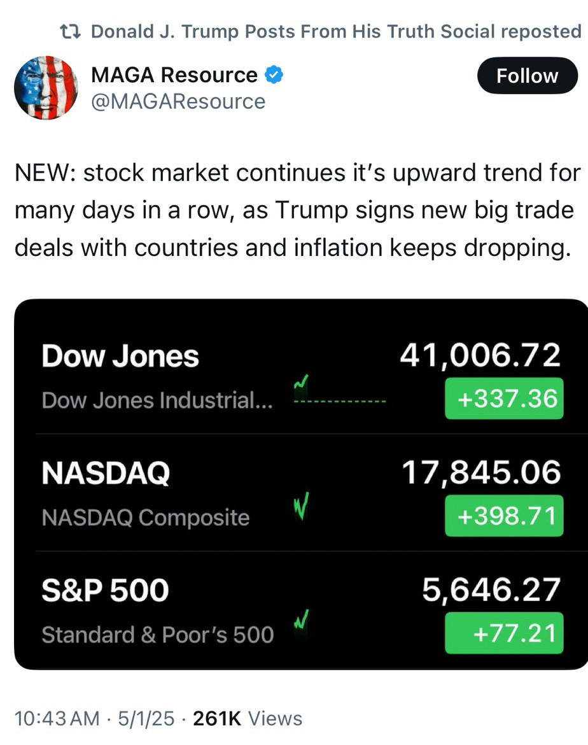This screenshot has height=745, width=588.
Task: Click the Dow Jones price 41,006.72
Action: [x=480, y=355]
